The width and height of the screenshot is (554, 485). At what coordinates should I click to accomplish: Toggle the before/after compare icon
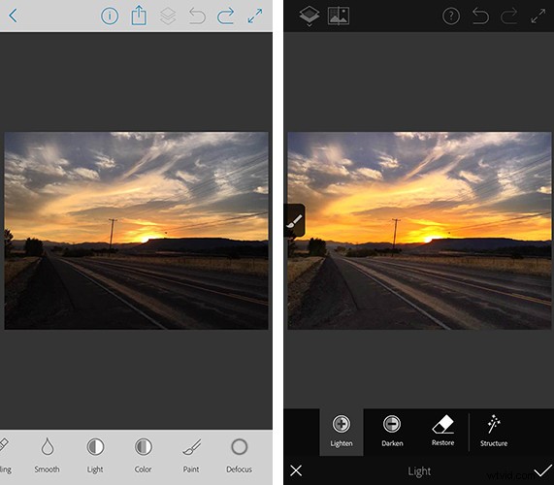(339, 16)
